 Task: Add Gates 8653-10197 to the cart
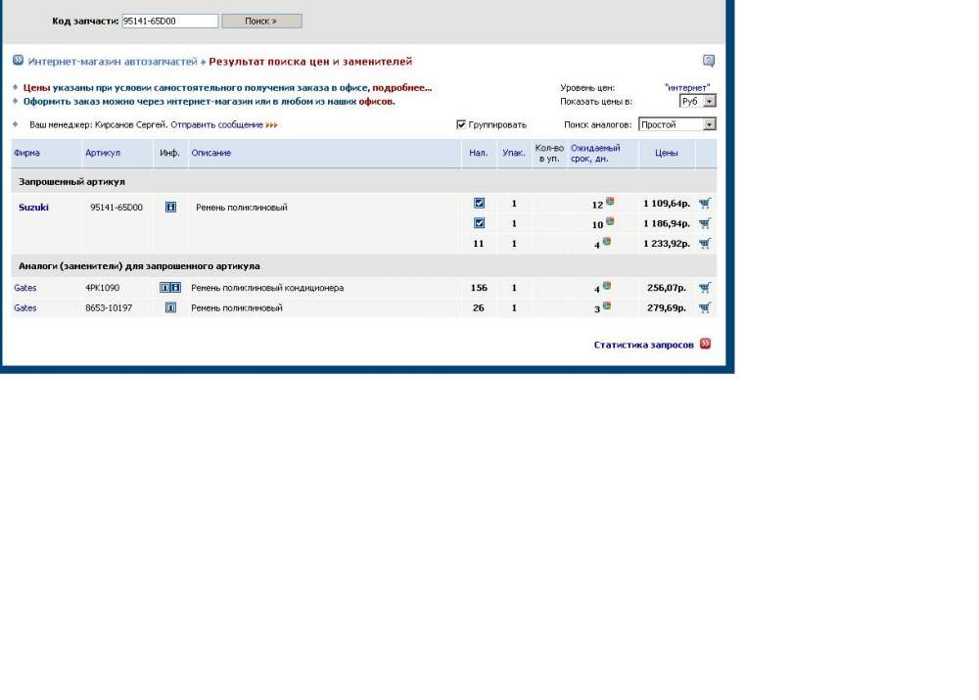tap(705, 307)
